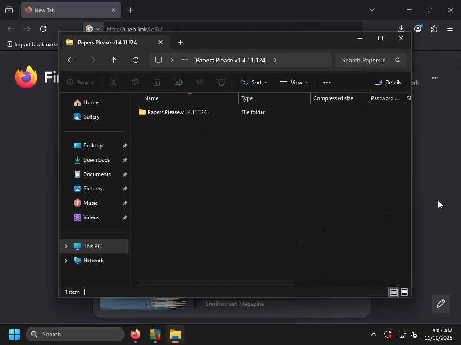Viewport: 461px width, 345px height.
Task: Click the Copy toolbar icon
Action: (x=135, y=83)
